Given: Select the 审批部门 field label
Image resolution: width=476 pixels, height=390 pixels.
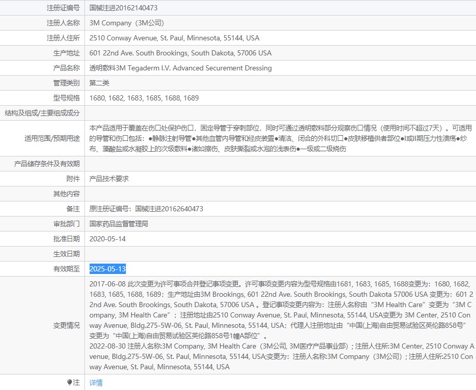Looking at the screenshot, I should [x=66, y=224].
